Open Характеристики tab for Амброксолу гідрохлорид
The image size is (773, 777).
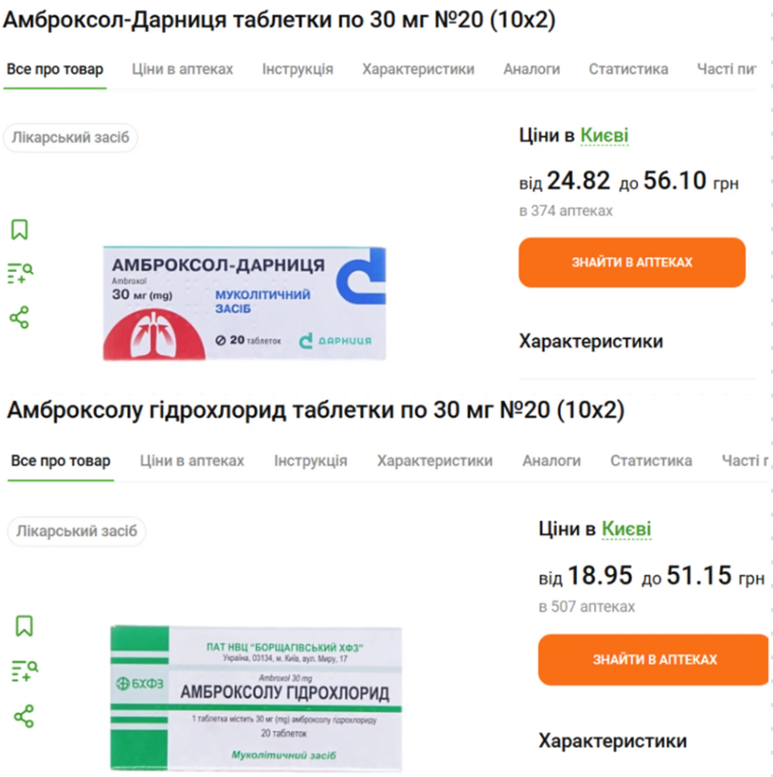tap(434, 461)
